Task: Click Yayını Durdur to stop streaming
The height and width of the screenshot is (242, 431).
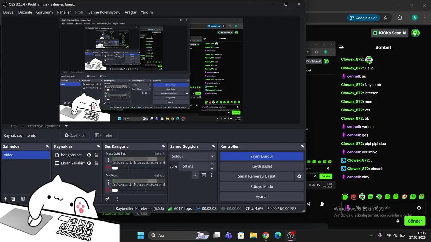Action: (x=262, y=156)
